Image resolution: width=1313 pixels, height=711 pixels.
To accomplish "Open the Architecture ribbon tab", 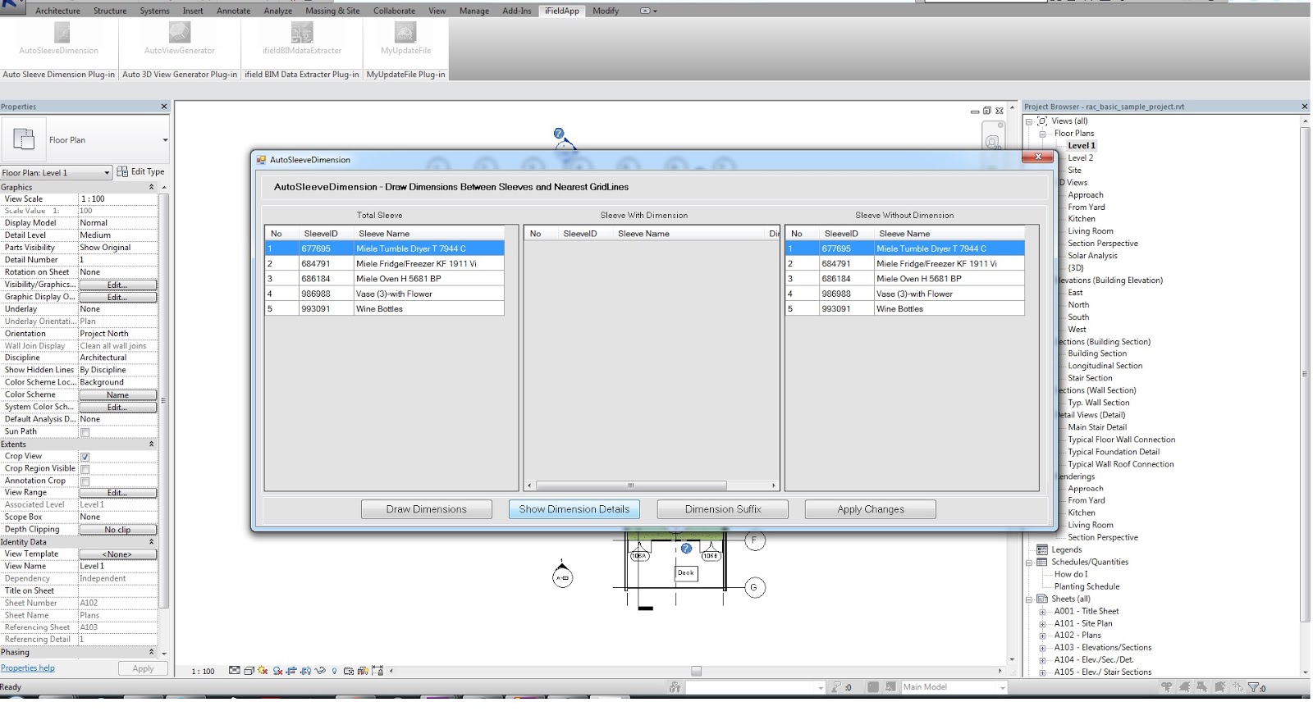I will point(57,11).
